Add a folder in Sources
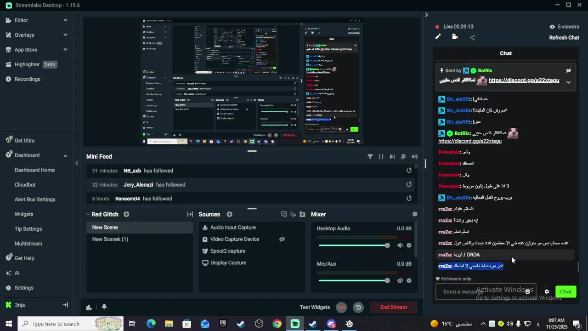The width and height of the screenshot is (588, 331). (x=302, y=214)
